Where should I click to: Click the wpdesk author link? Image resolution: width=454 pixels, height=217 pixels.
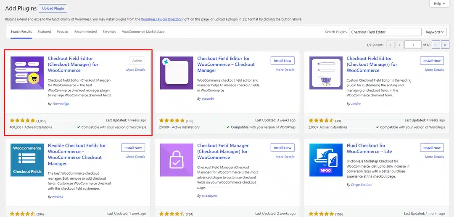click(58, 197)
